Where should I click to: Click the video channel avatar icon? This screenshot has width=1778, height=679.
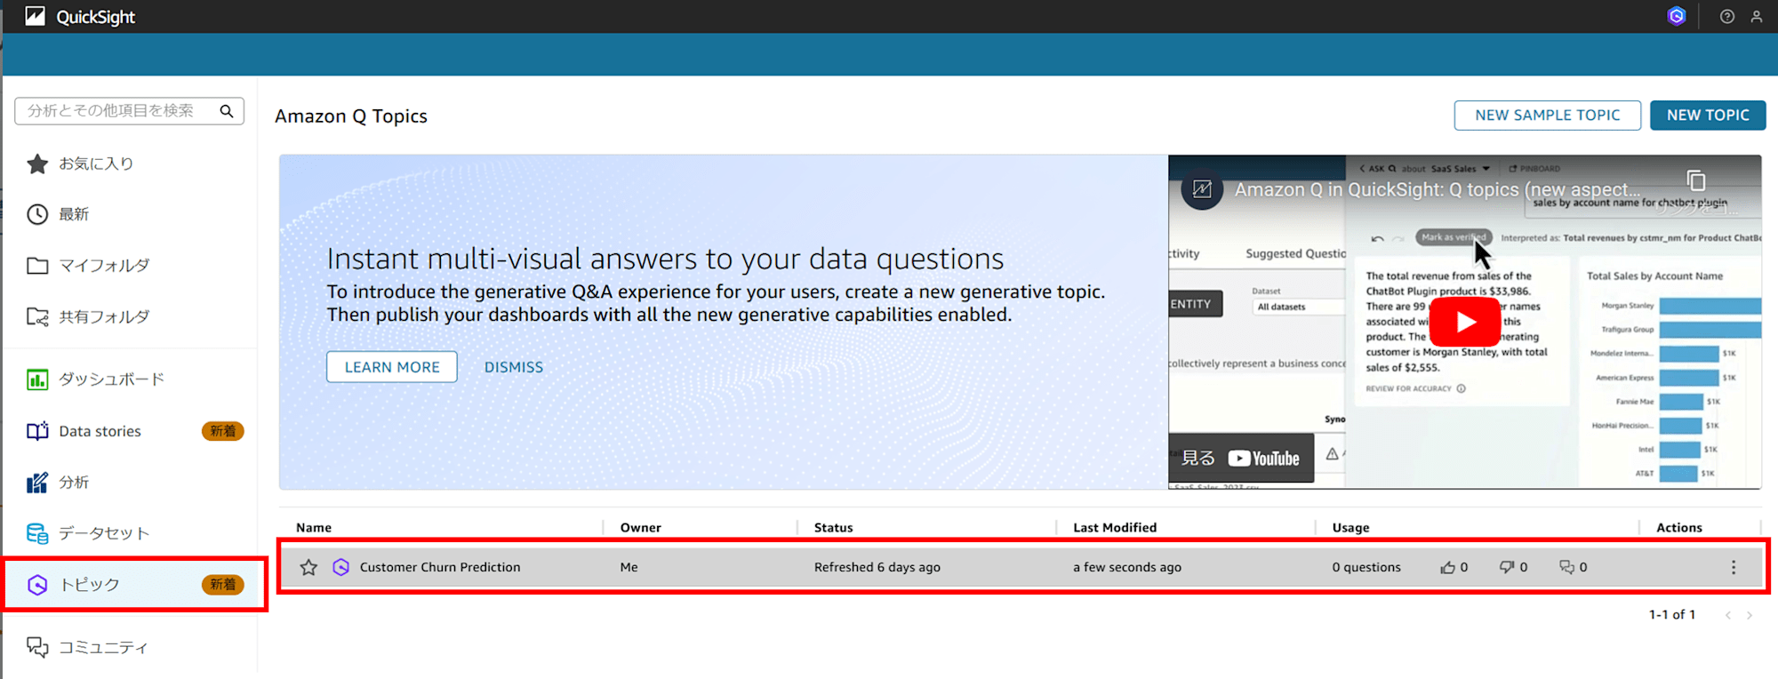1202,189
